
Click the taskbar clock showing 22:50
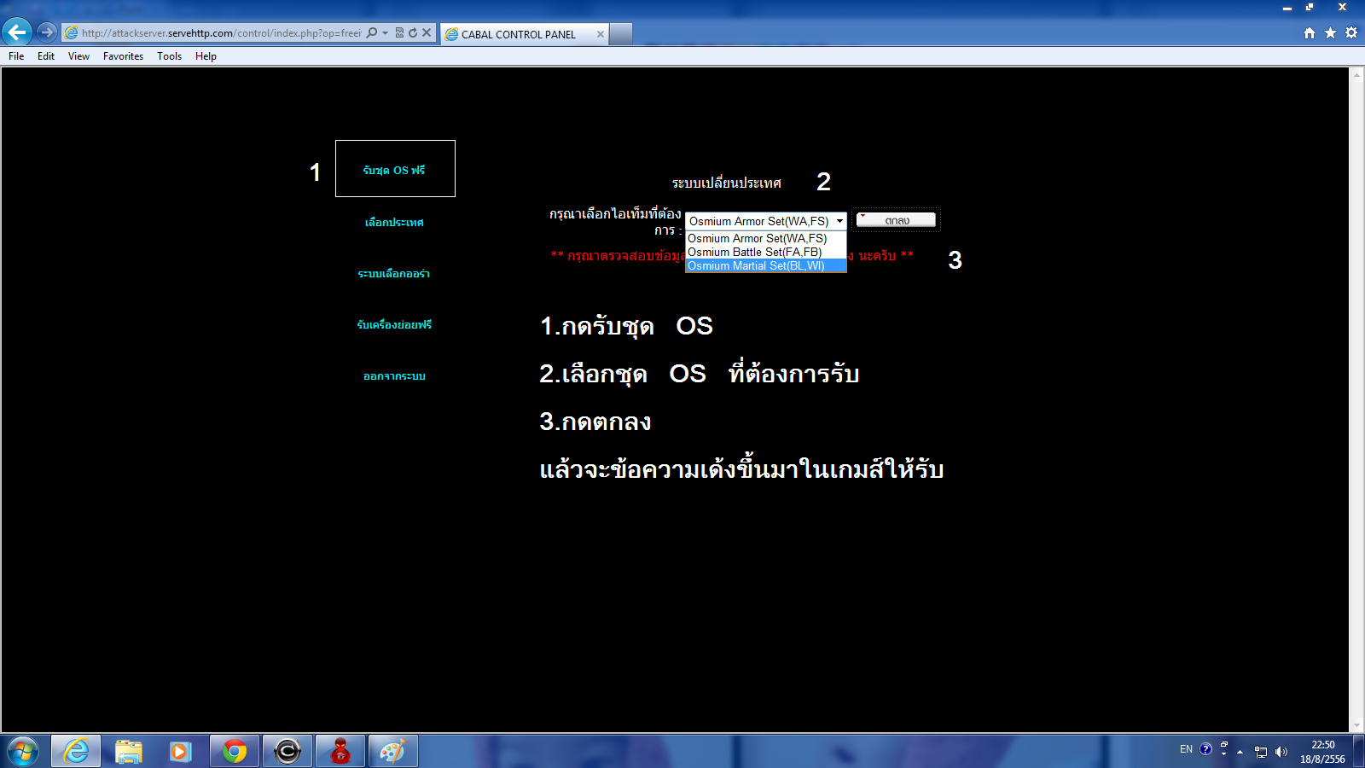click(1322, 752)
